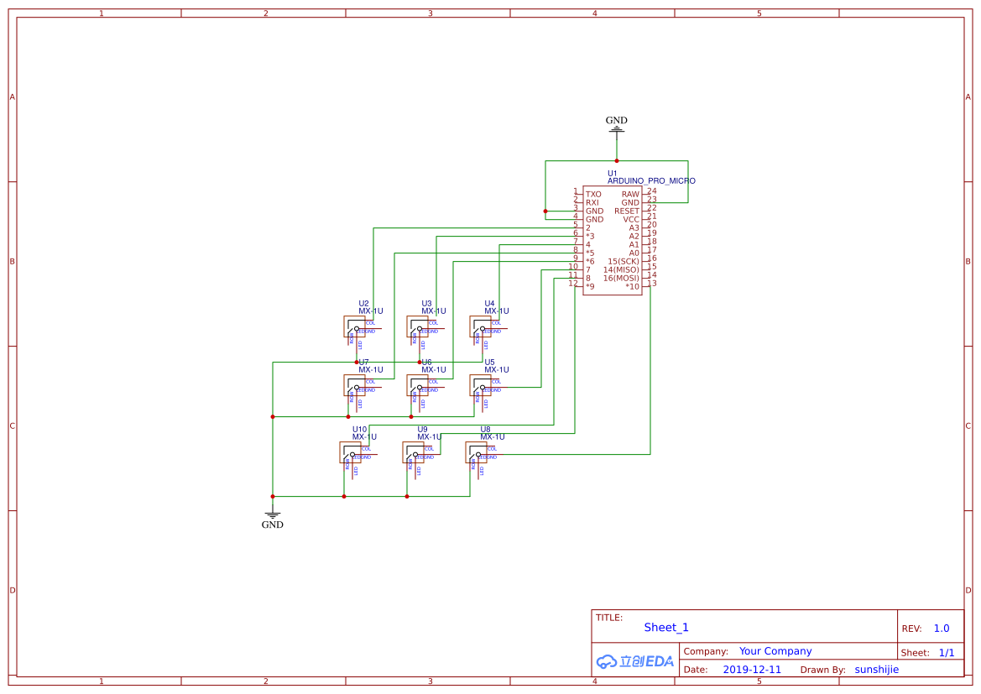Click the A2 pin label on U1
Screen dimensions: 981x694
click(x=634, y=237)
